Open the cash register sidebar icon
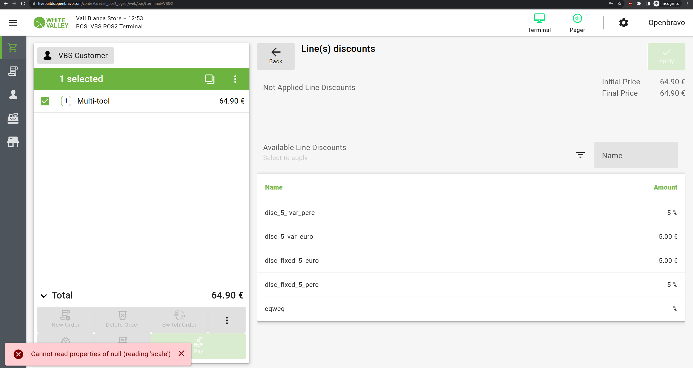Image resolution: width=693 pixels, height=368 pixels. (13, 118)
